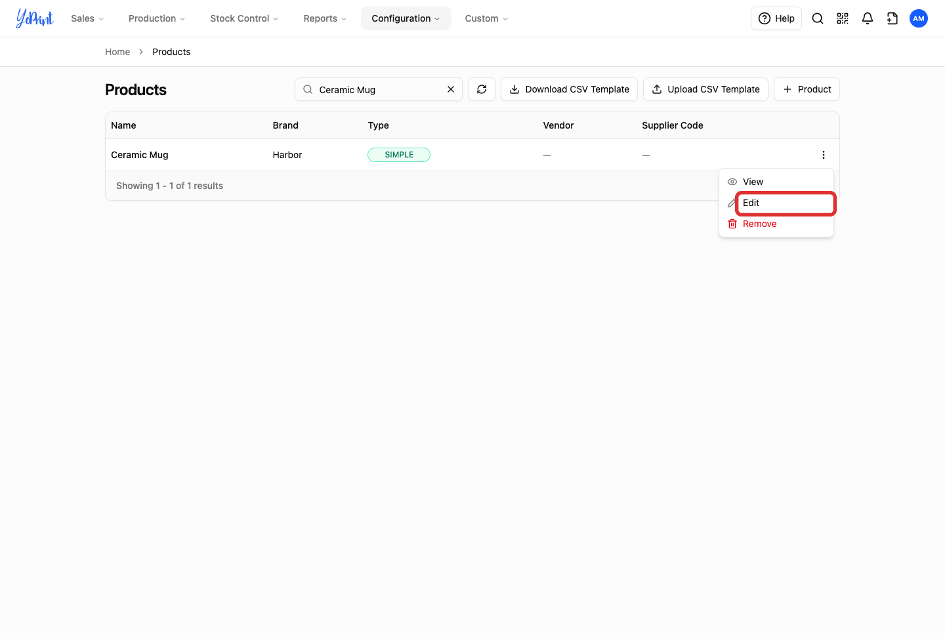
Task: Click the Brand column header
Action: coord(285,125)
